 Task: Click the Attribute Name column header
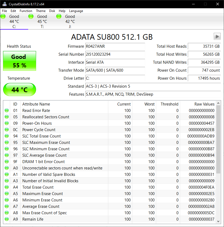pyautogui.click(x=64, y=104)
